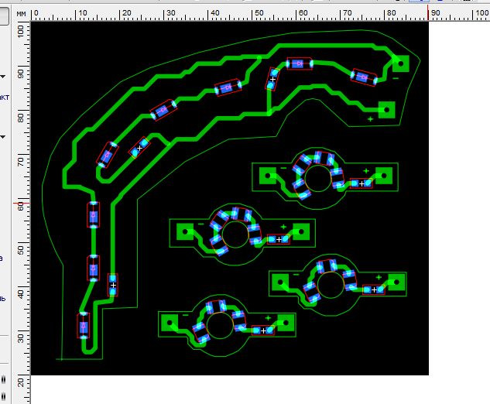Click center hole of topmost ring module

pyautogui.click(x=317, y=179)
